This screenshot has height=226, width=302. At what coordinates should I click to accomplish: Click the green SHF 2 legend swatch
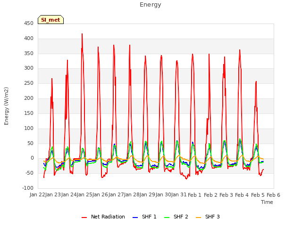[x=167, y=218]
